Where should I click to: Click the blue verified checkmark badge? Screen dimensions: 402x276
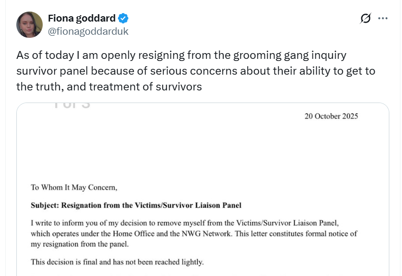coord(123,18)
